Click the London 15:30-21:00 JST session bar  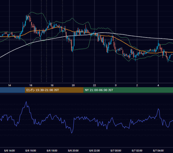(54, 90)
